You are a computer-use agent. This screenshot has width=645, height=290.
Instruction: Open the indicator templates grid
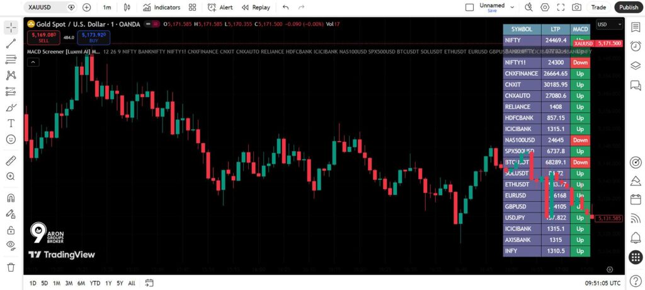(x=192, y=7)
